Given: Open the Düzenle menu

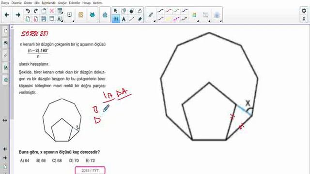Looking at the screenshot, I should pos(16,3).
